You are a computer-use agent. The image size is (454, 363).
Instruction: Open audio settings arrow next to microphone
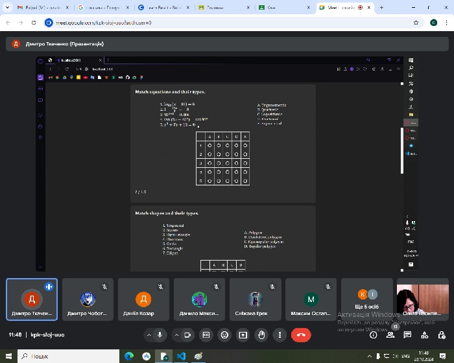click(x=149, y=334)
